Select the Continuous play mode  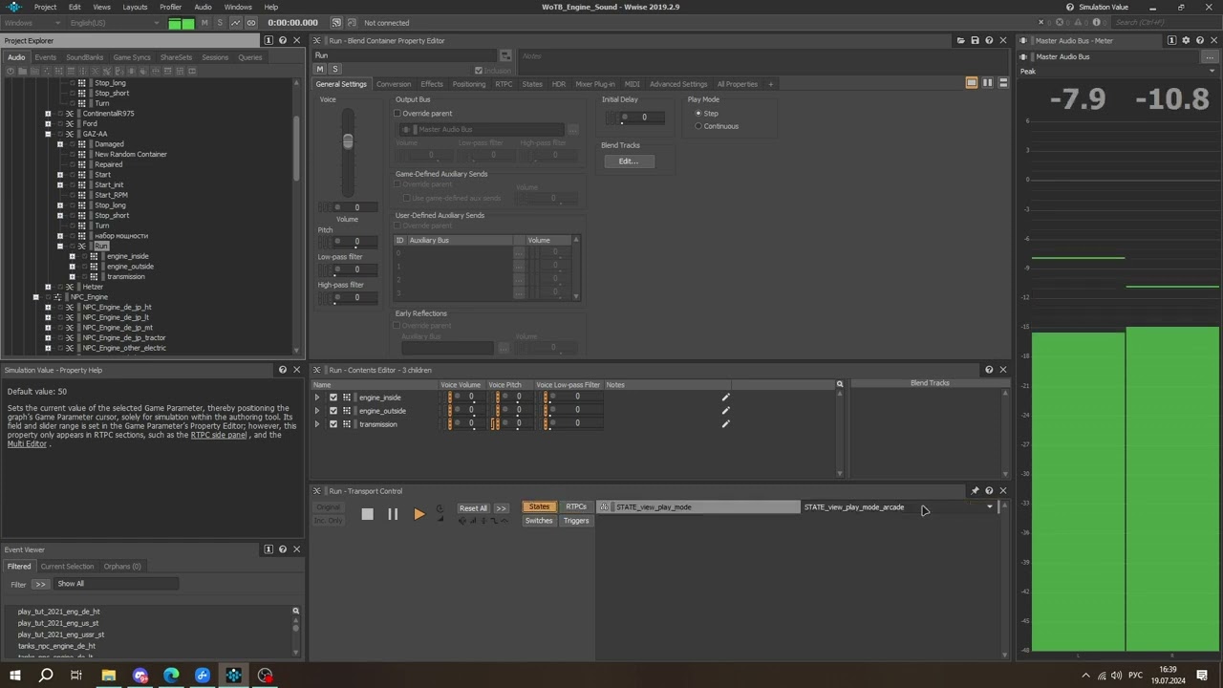coord(698,126)
